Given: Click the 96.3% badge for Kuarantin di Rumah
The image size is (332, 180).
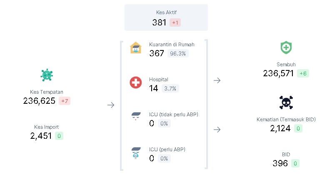Looking at the screenshot, I should point(178,54).
